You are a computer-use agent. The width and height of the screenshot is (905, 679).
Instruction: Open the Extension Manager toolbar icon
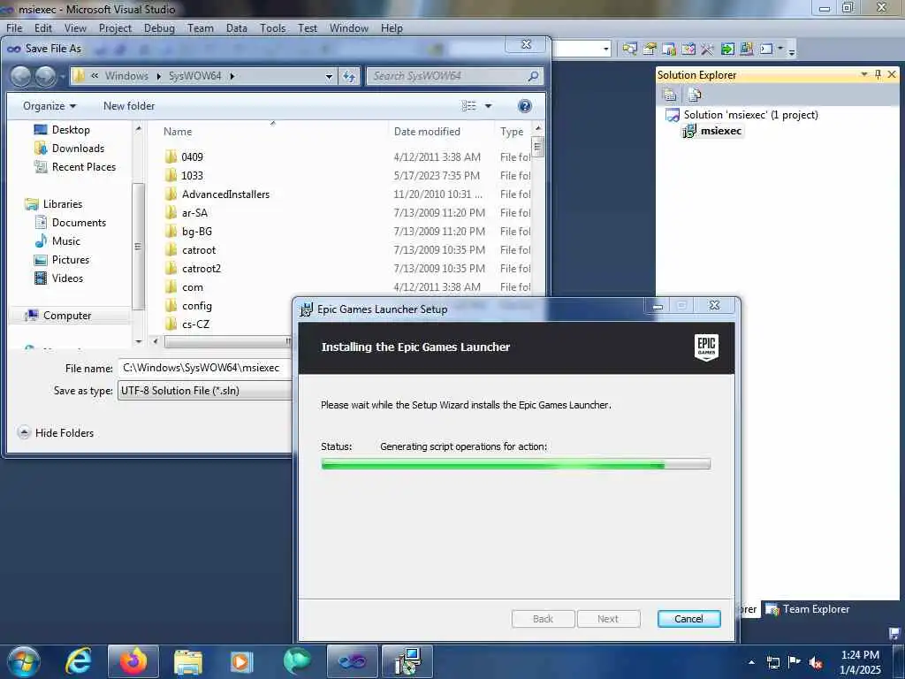(746, 50)
